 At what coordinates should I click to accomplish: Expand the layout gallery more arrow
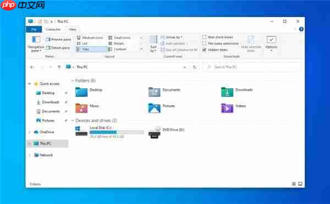[x=141, y=50]
